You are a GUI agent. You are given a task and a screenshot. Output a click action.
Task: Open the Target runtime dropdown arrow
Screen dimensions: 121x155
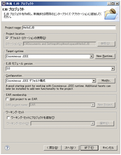[91, 56]
